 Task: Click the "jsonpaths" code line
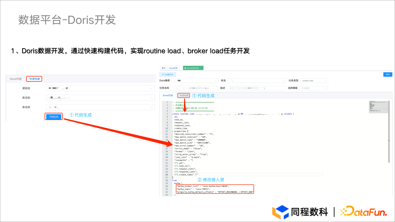(x=183, y=160)
